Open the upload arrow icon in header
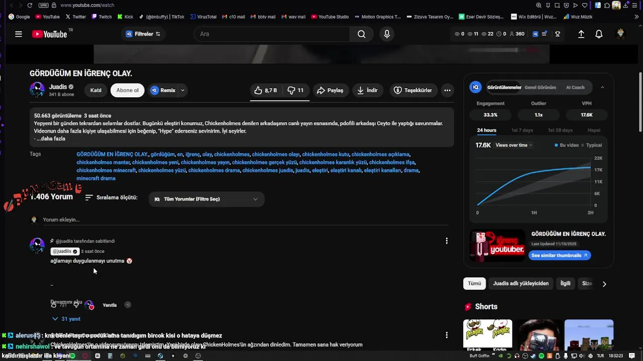The width and height of the screenshot is (643, 361). click(x=581, y=34)
